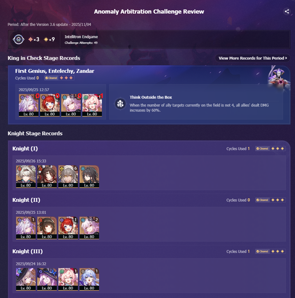The width and height of the screenshot is (295, 298).
Task: Click the Intellitron Endgame emblem icon
Action: point(18,39)
